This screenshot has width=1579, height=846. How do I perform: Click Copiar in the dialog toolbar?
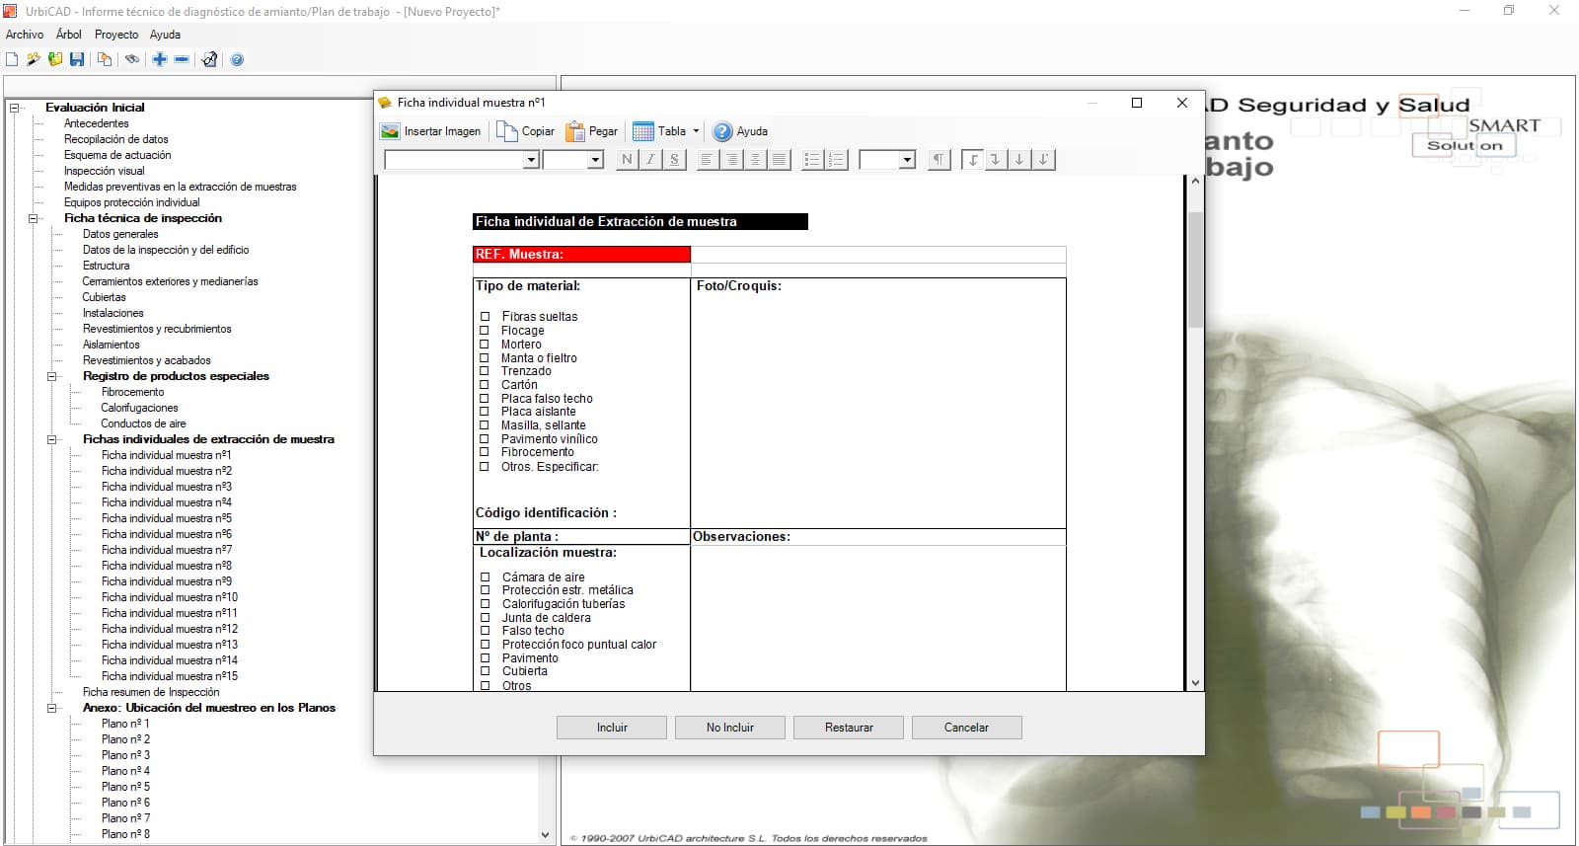click(x=526, y=131)
